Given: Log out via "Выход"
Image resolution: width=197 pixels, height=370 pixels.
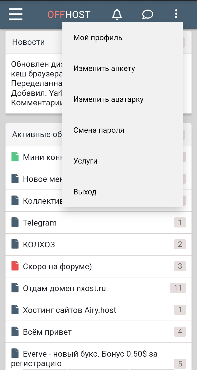Looking at the screenshot, I should 85,192.
